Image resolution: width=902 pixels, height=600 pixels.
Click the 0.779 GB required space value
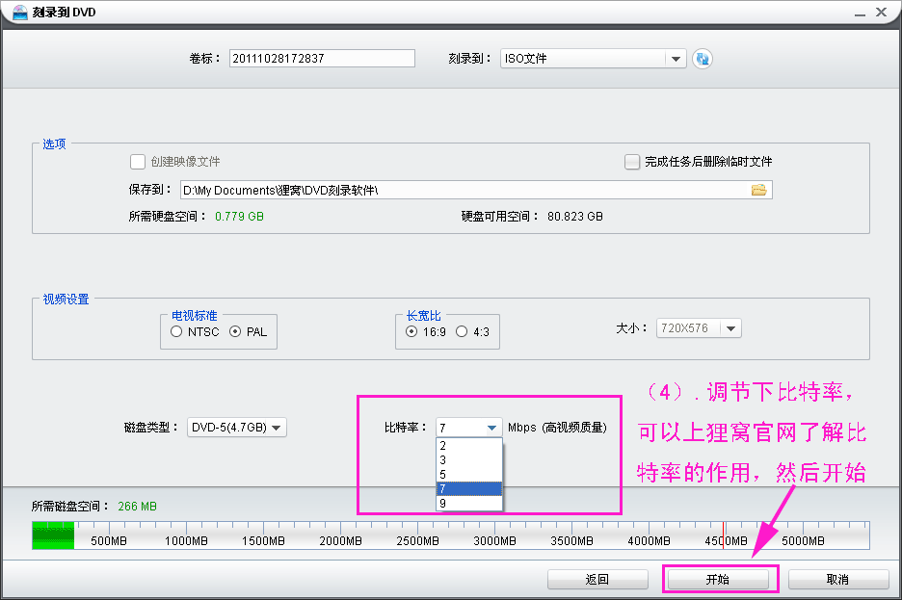(x=239, y=217)
